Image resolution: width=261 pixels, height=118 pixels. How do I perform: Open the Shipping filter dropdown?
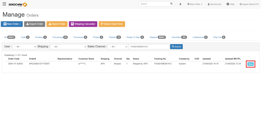[68, 47]
